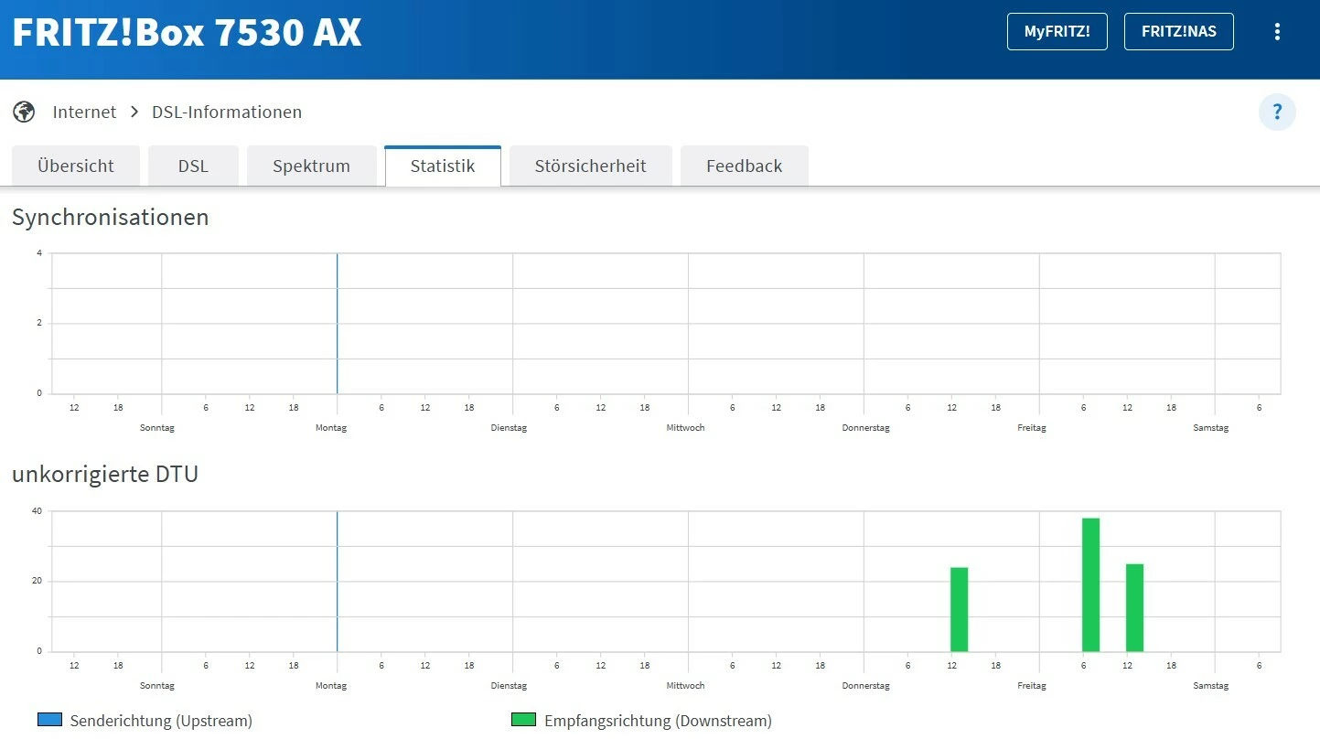The image size is (1320, 739).
Task: Open the DSL tab
Action: (193, 166)
